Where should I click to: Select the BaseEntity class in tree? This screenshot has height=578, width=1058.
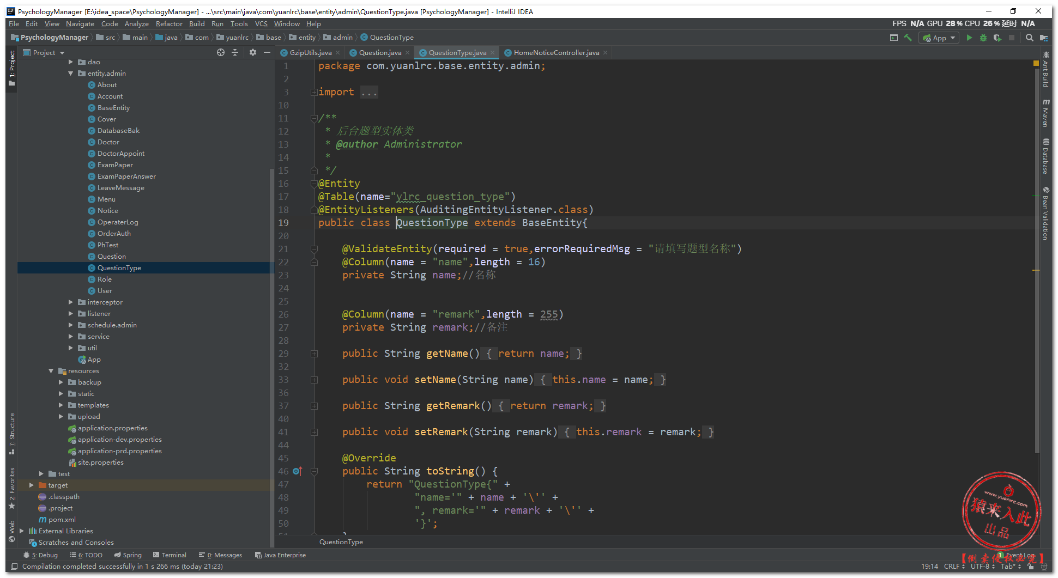tap(113, 108)
